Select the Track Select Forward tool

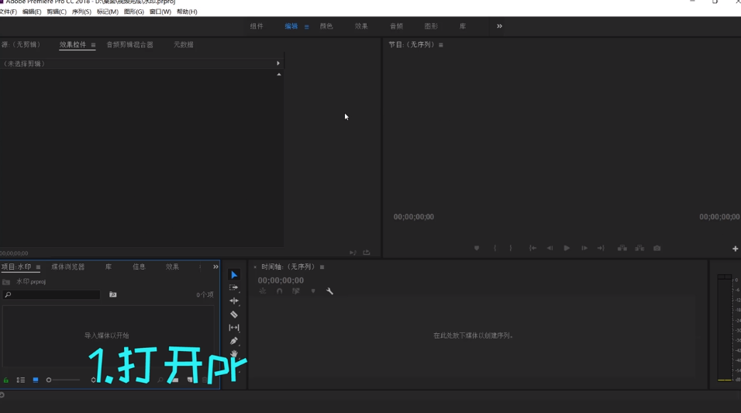(234, 287)
